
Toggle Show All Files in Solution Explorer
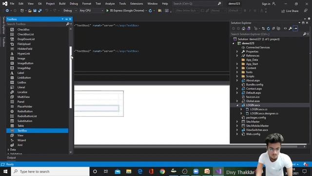[x=278, y=28]
